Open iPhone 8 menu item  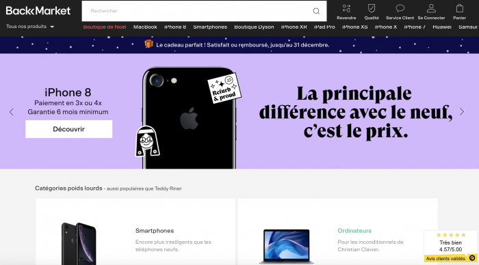tap(175, 27)
